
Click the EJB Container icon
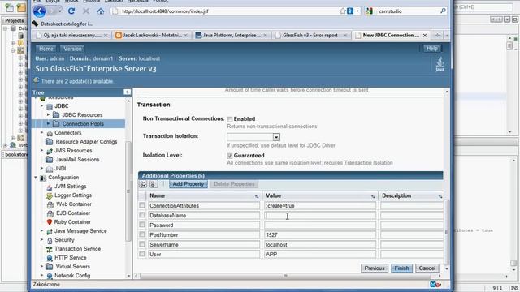pos(50,213)
